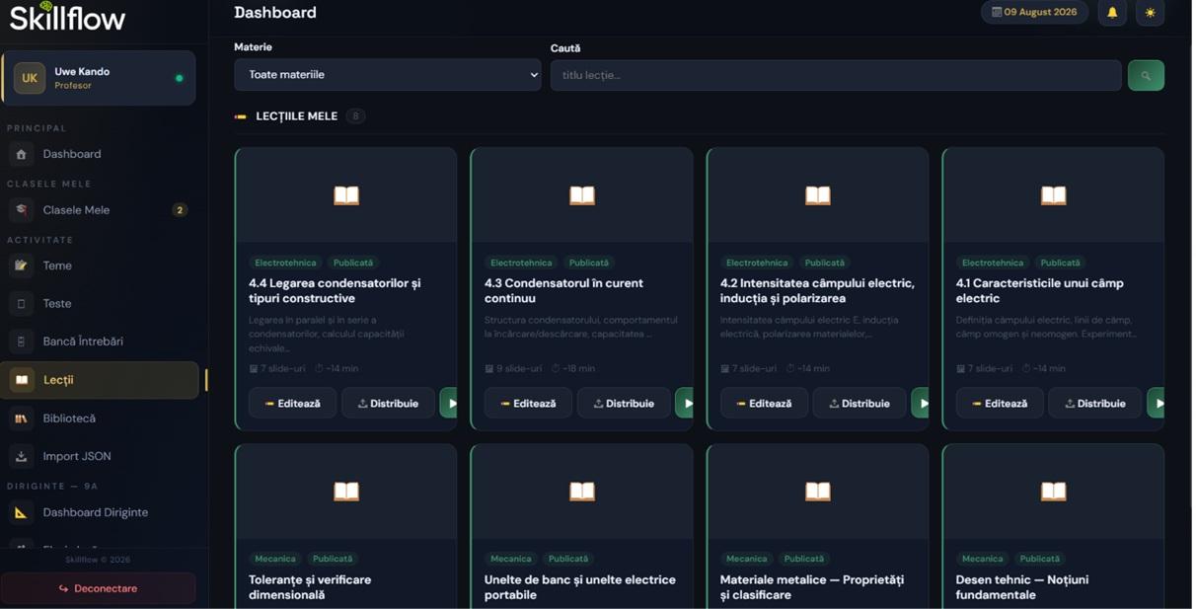Click the Dashboard Diriginte ruler icon

click(x=22, y=513)
